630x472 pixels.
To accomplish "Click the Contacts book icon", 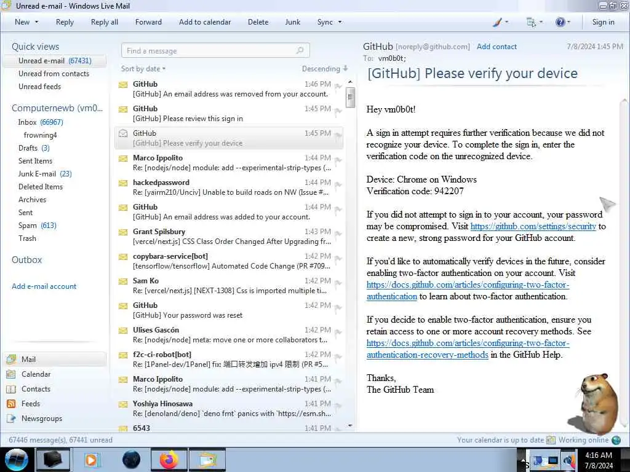I will click(x=11, y=389).
